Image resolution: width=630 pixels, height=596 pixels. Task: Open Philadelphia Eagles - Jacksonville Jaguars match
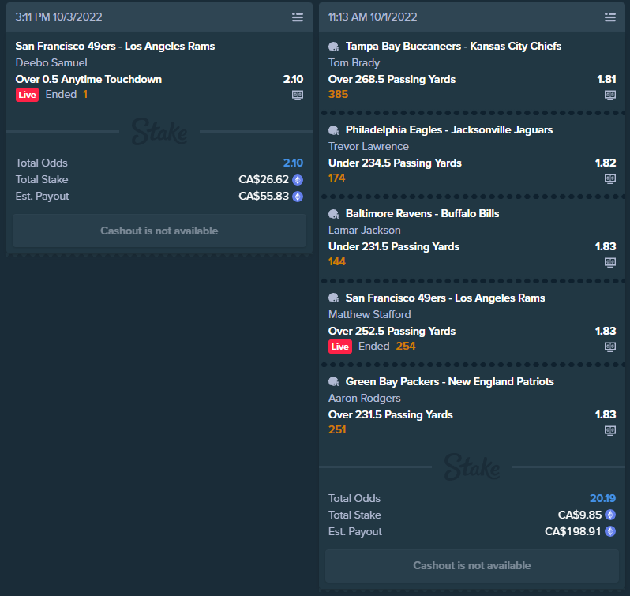[x=448, y=129]
